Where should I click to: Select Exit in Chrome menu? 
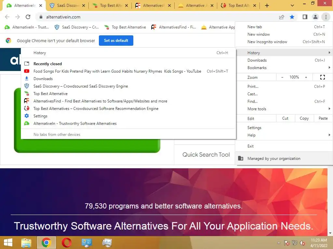coord(284,146)
